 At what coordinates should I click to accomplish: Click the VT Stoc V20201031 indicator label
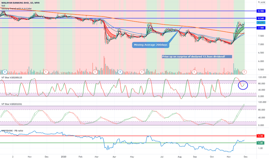click(12, 104)
